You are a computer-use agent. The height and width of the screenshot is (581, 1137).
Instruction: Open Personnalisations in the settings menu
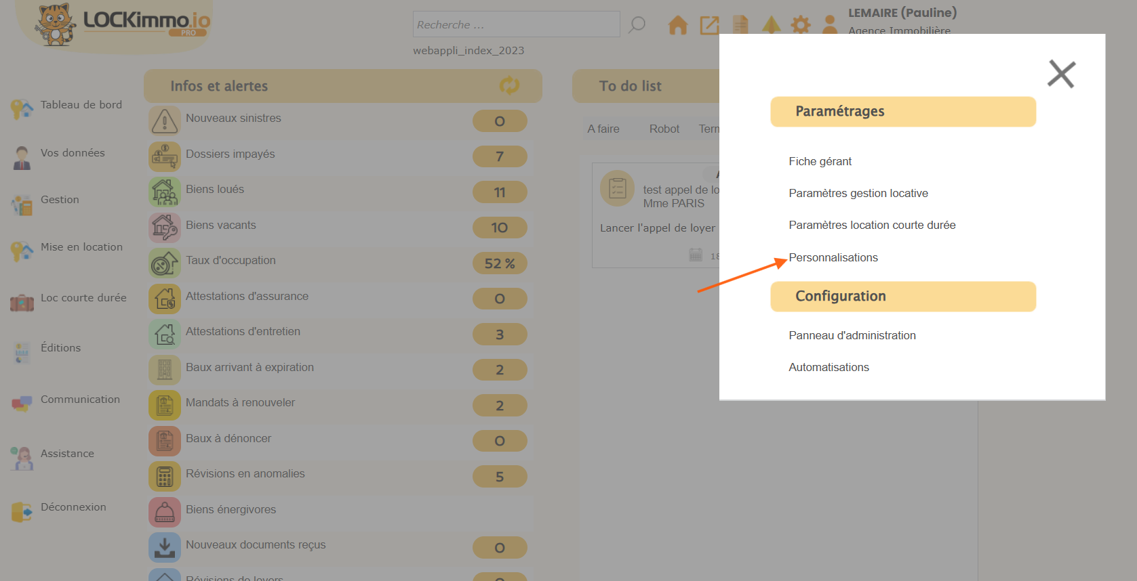[x=833, y=257]
